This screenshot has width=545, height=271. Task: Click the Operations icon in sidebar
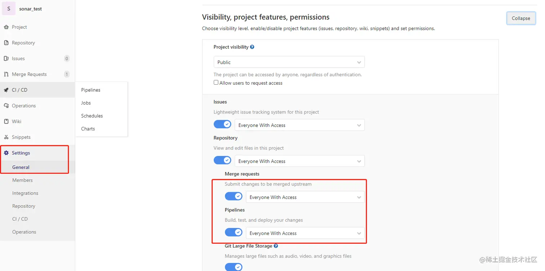point(6,106)
